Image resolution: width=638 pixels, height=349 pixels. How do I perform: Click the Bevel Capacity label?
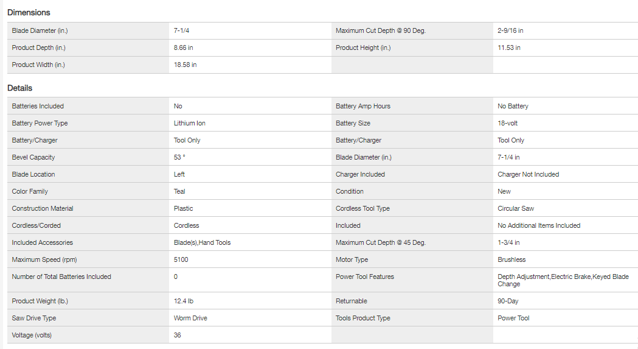tap(33, 157)
